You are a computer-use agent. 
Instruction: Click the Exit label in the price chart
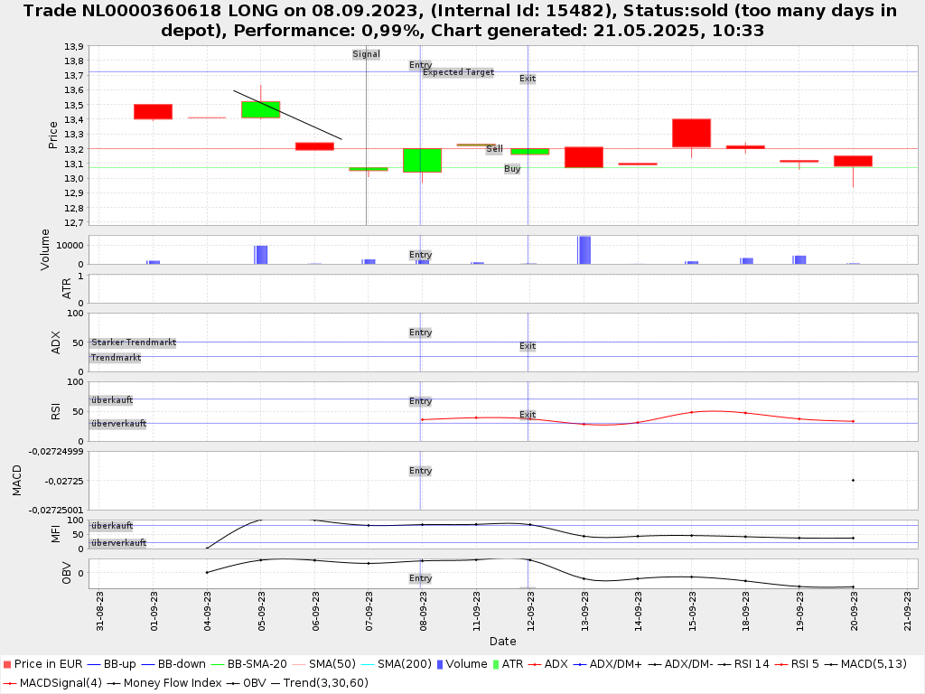[528, 79]
